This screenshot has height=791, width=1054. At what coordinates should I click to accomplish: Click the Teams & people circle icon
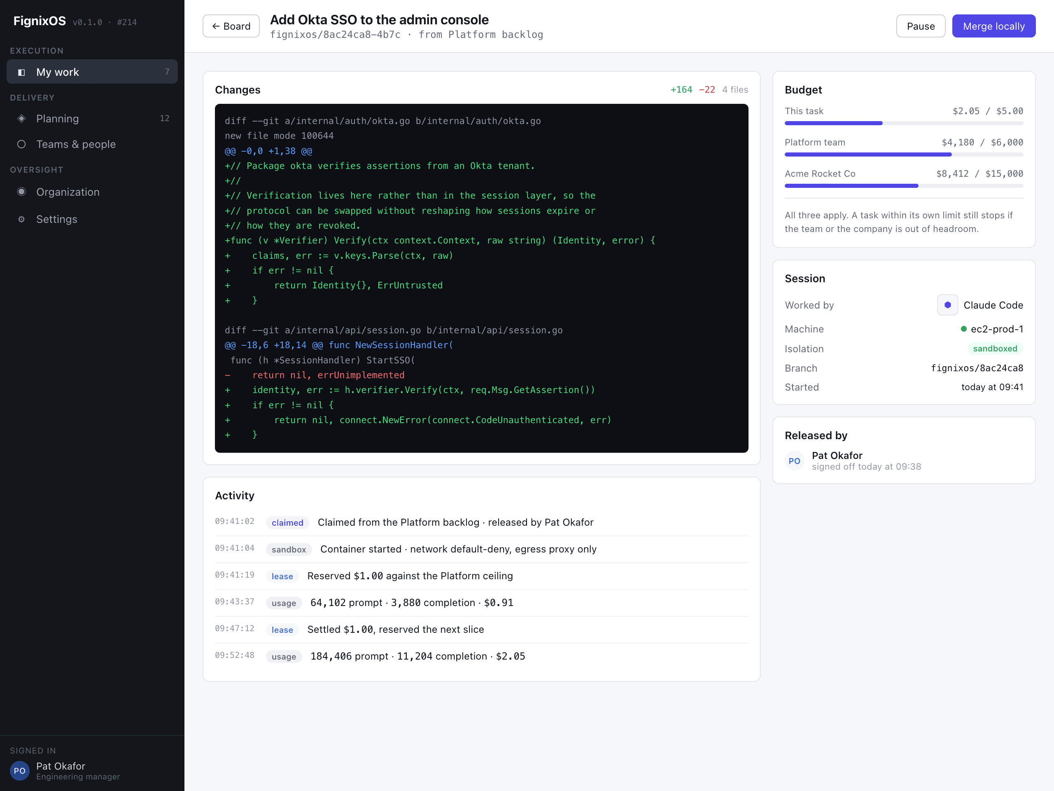click(x=21, y=144)
